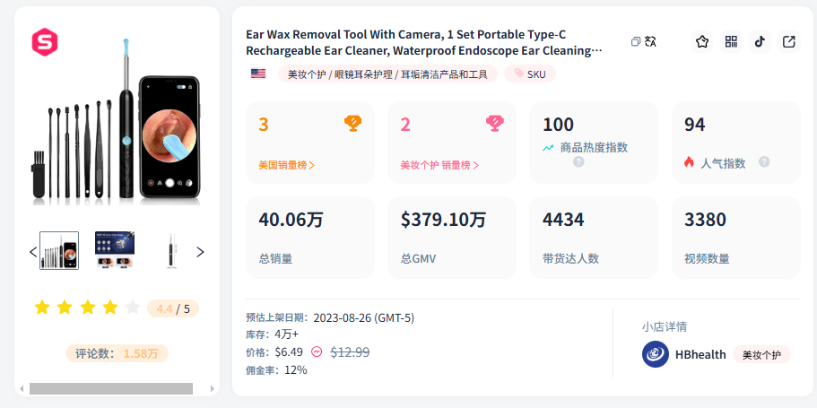Viewport: 817px width, 408px height.
Task: Select the third product thumbnail image
Action: click(170, 251)
